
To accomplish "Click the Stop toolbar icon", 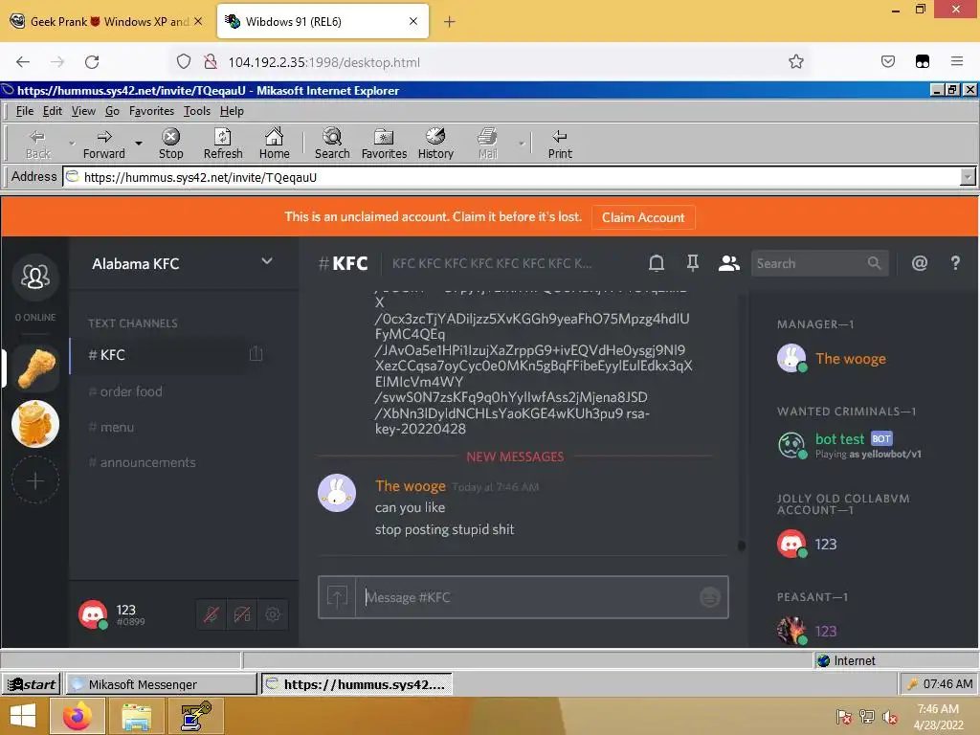I will pyautogui.click(x=170, y=144).
